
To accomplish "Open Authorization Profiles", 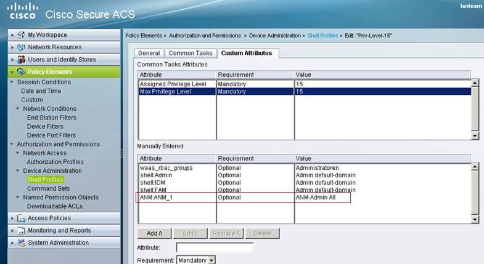I will (55, 162).
